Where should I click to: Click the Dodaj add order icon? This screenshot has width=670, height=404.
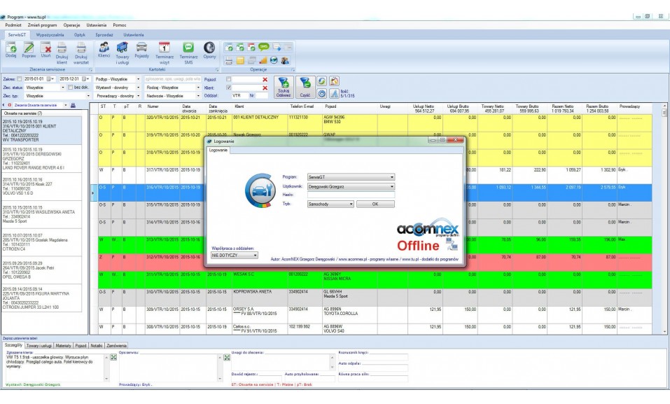[x=11, y=49]
